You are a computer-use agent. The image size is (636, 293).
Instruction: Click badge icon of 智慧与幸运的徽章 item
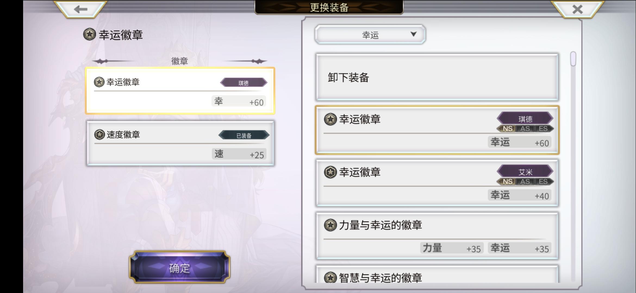330,278
